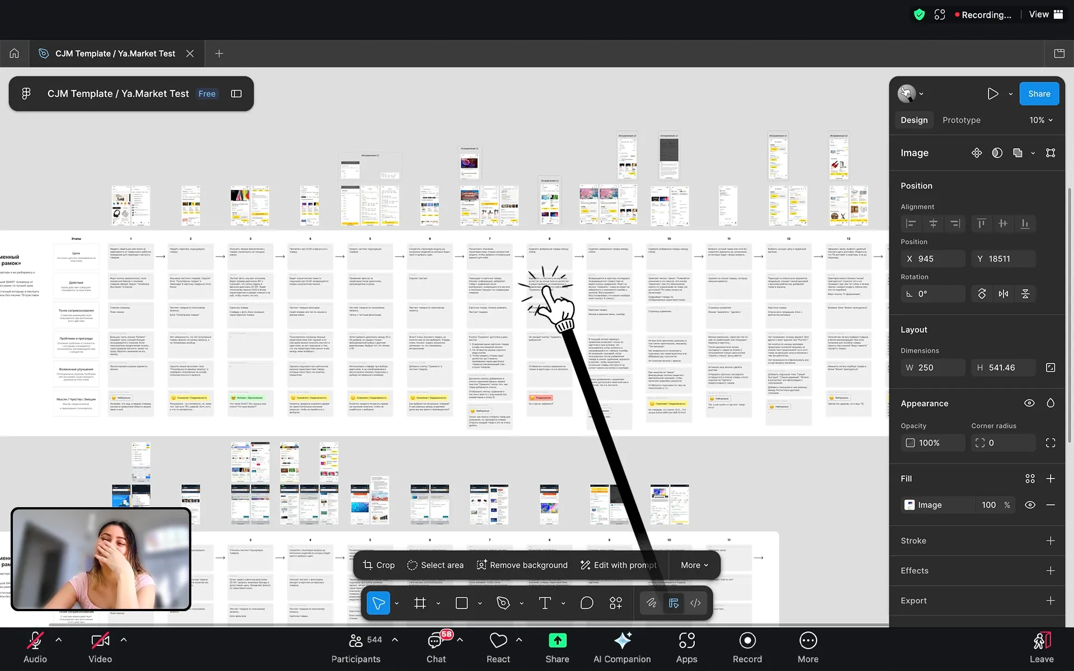Select the Text tool
Image resolution: width=1074 pixels, height=671 pixels.
[x=545, y=603]
